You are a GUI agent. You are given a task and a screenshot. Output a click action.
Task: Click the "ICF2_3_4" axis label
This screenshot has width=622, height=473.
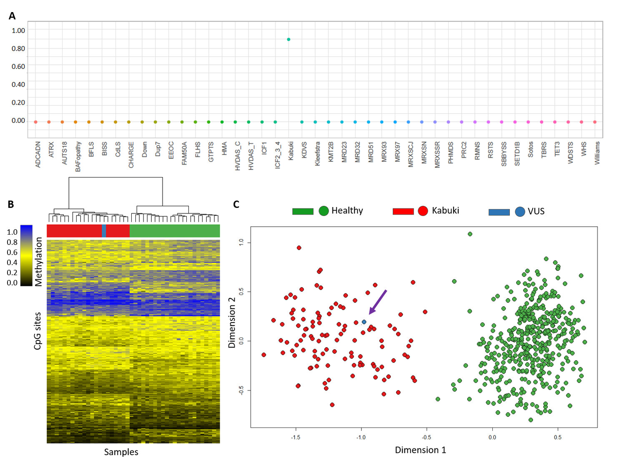(x=278, y=155)
